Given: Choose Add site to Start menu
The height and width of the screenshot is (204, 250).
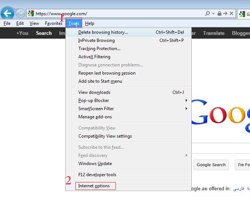Looking at the screenshot, I should click(x=129, y=81).
